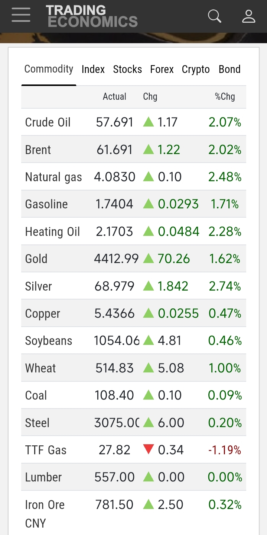Open the Crypto tab

[x=196, y=70]
